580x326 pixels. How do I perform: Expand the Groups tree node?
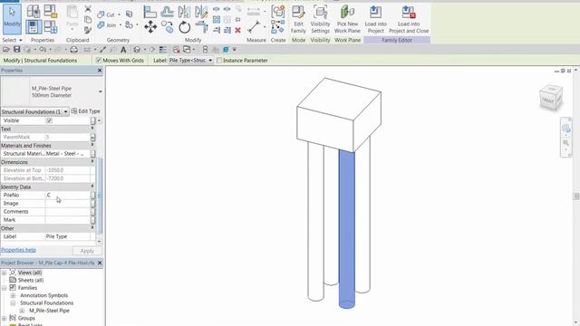click(x=4, y=318)
